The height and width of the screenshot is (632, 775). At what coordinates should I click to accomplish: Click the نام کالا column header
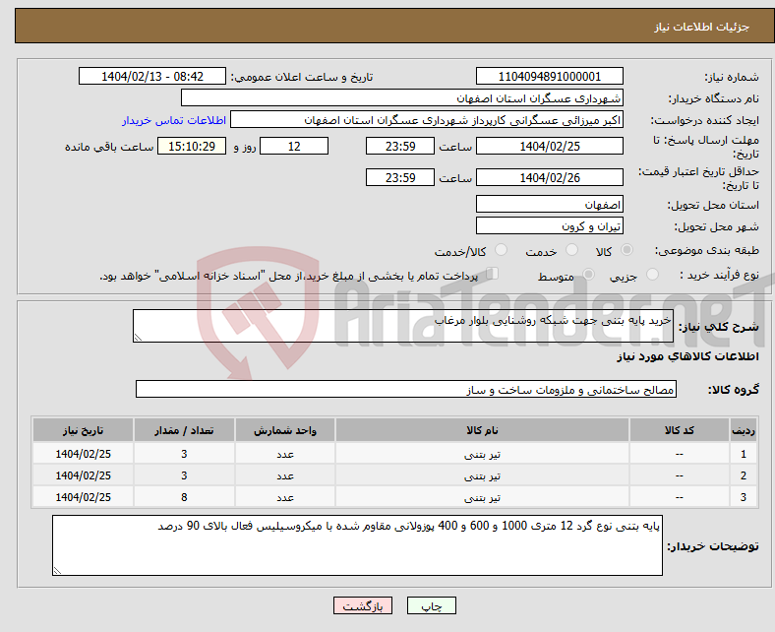click(482, 430)
